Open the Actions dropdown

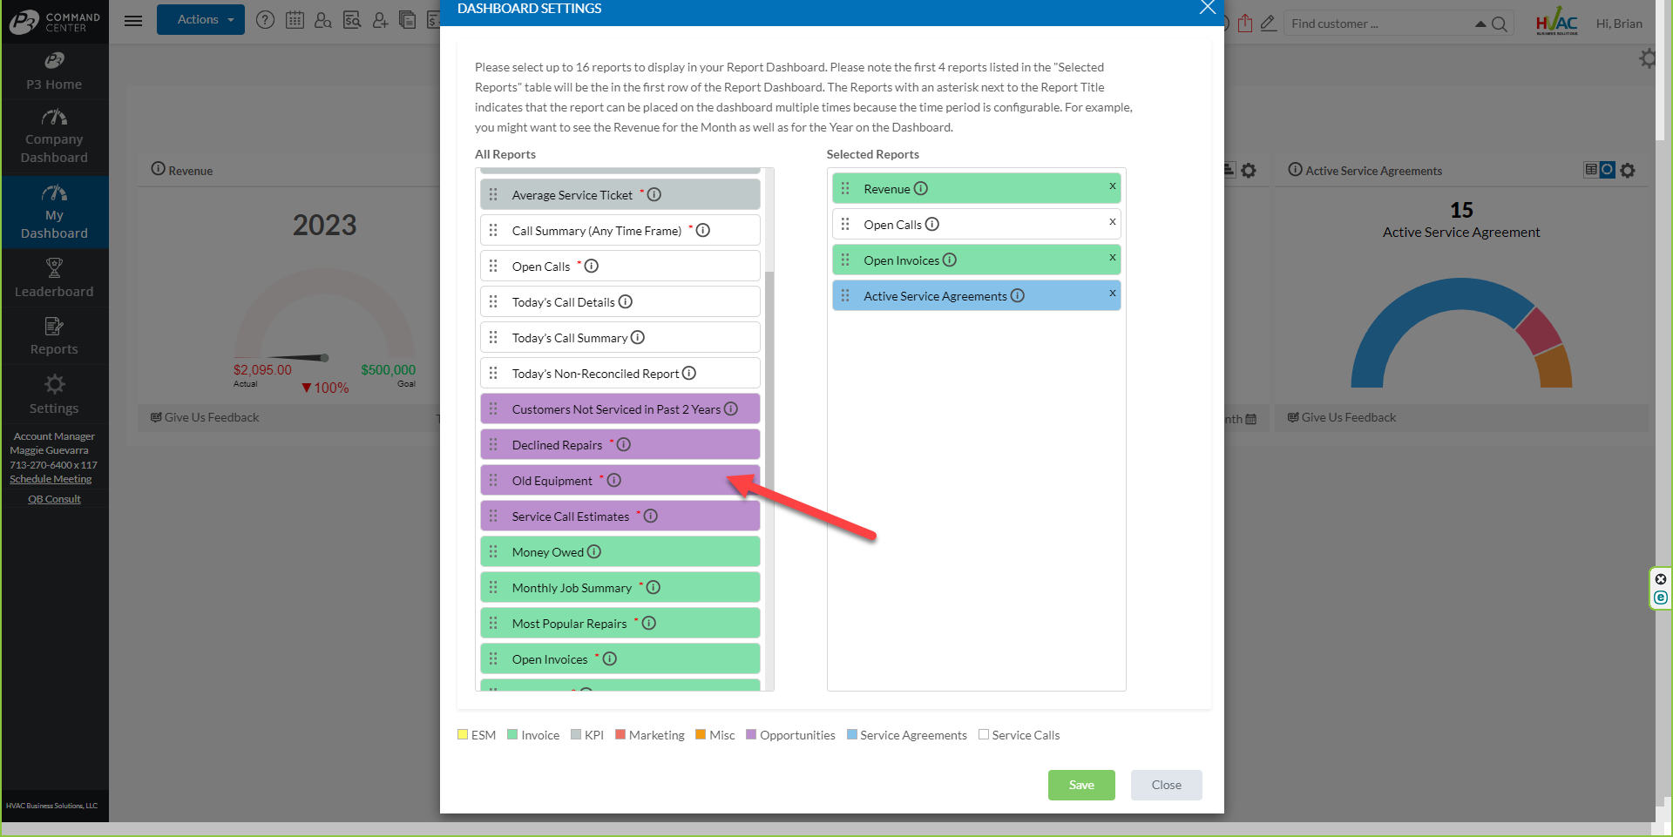(x=200, y=19)
